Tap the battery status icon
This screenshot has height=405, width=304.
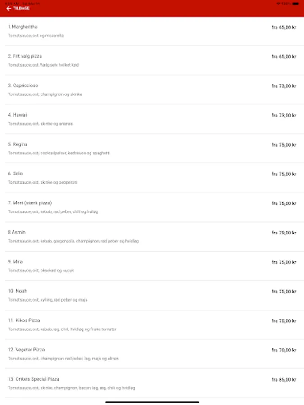(295, 3)
